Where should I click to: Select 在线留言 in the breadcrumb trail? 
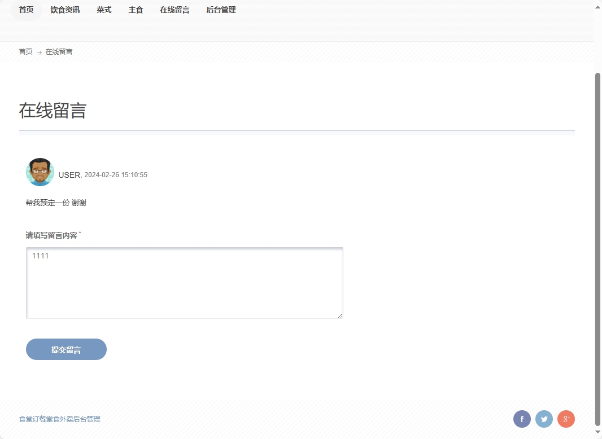(59, 51)
